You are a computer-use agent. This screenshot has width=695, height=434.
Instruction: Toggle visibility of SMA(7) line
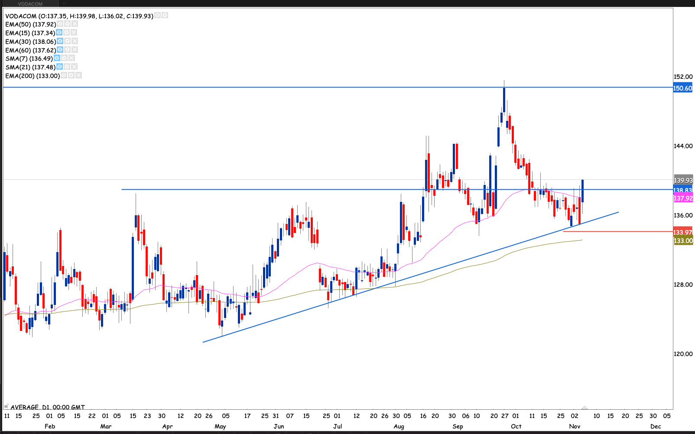click(x=57, y=58)
